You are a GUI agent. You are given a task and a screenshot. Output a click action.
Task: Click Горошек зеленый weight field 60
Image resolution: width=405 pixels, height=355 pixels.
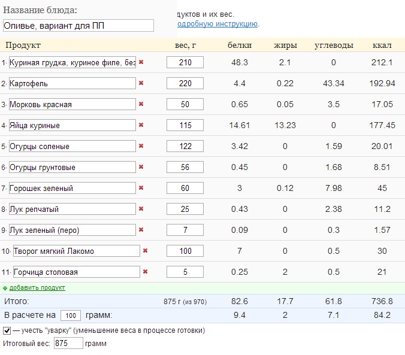pos(185,188)
